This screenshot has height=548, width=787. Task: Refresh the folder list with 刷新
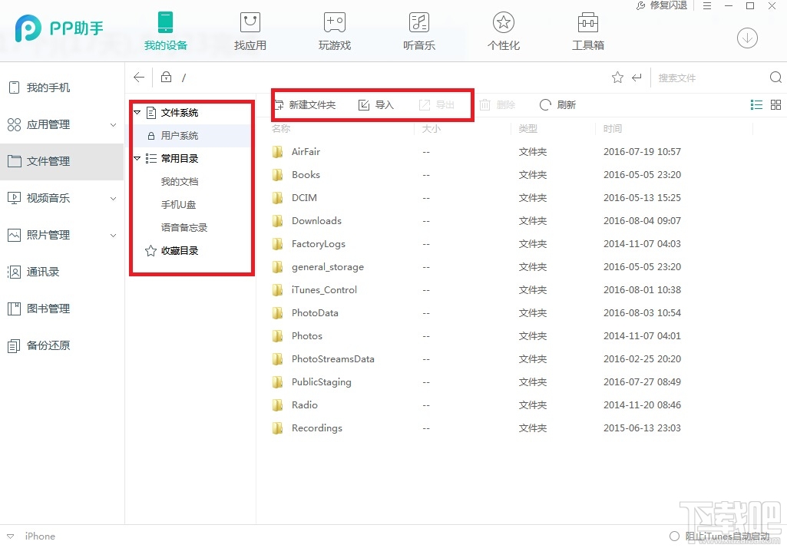(558, 104)
